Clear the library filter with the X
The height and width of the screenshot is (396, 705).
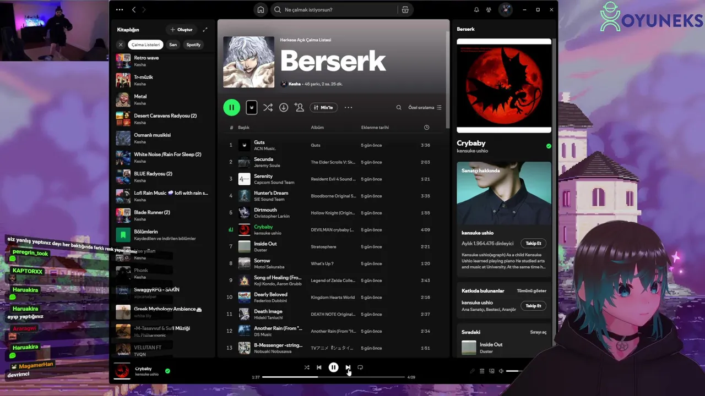click(x=121, y=45)
